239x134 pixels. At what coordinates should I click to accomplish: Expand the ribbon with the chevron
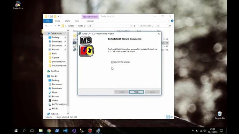point(168,21)
